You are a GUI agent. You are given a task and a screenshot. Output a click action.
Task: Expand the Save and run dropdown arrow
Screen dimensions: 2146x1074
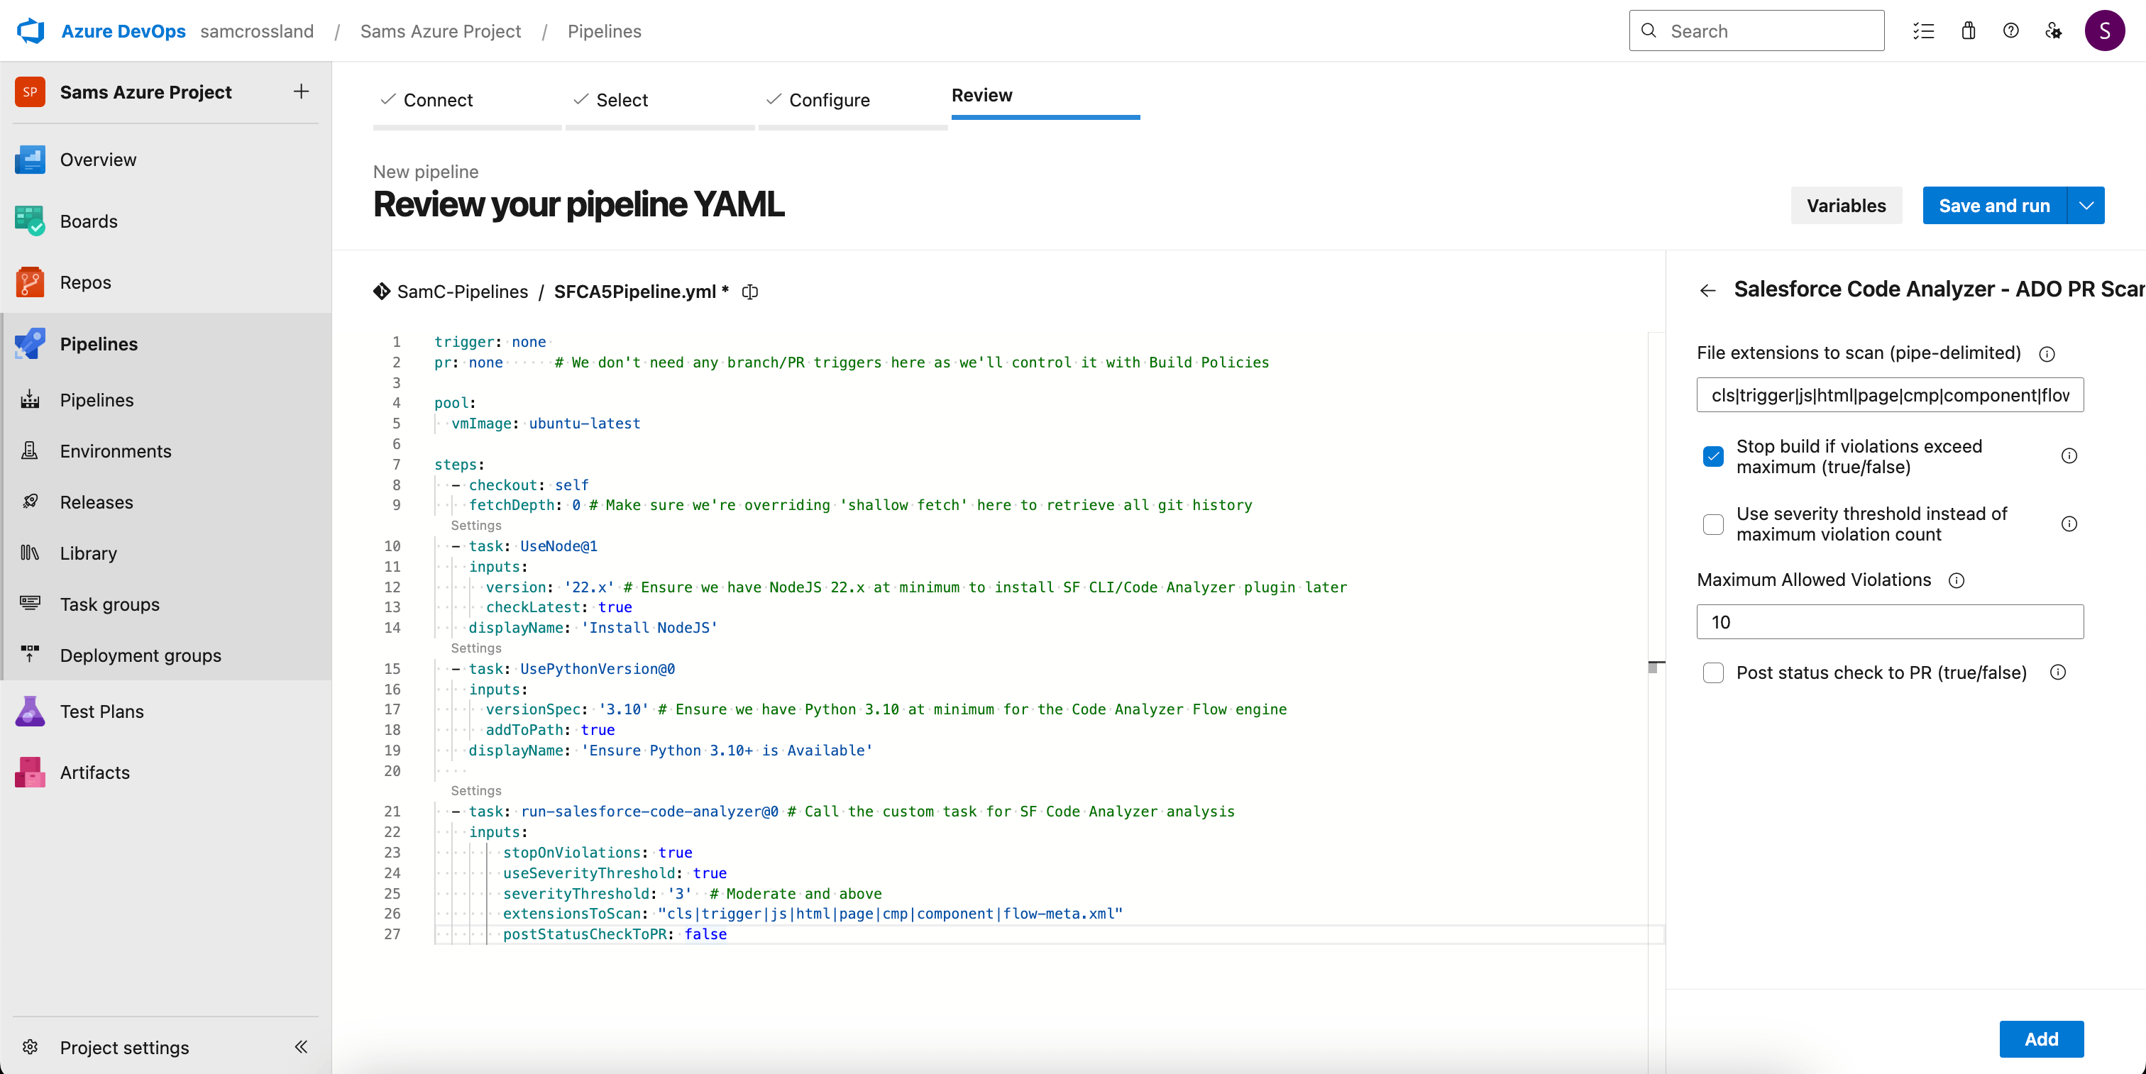point(2086,206)
